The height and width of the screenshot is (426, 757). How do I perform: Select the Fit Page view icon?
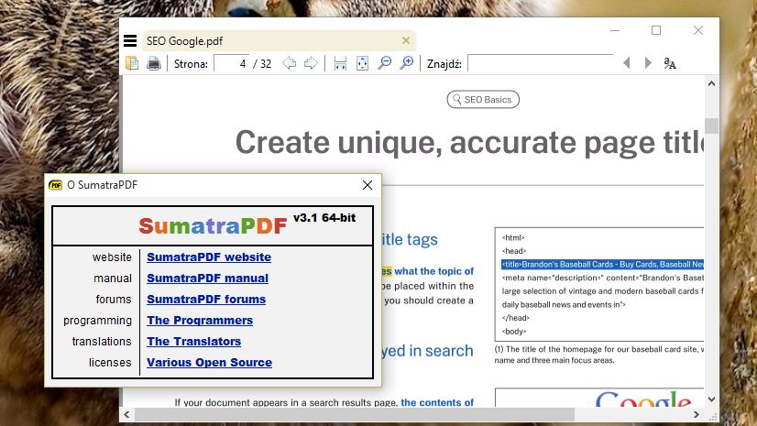tap(362, 63)
